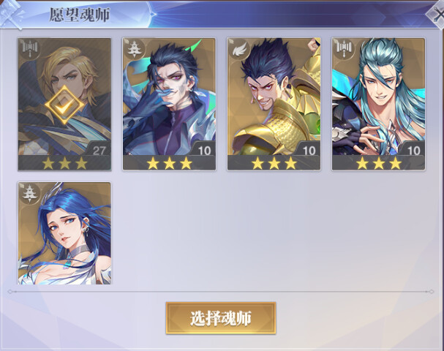Click the wing class icon on golden-armored card
Viewport: 444px width, 351px height.
(238, 49)
